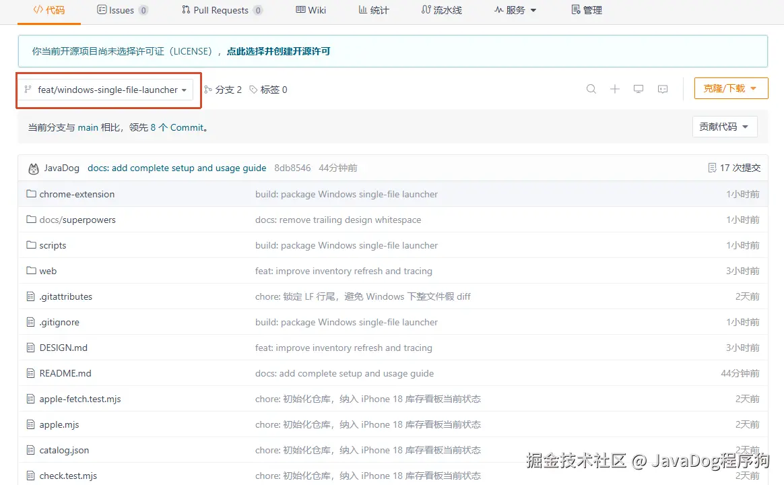Screen dimensions: 784x485
Task: Open commit message in chrome-extension row
Action: [346, 194]
